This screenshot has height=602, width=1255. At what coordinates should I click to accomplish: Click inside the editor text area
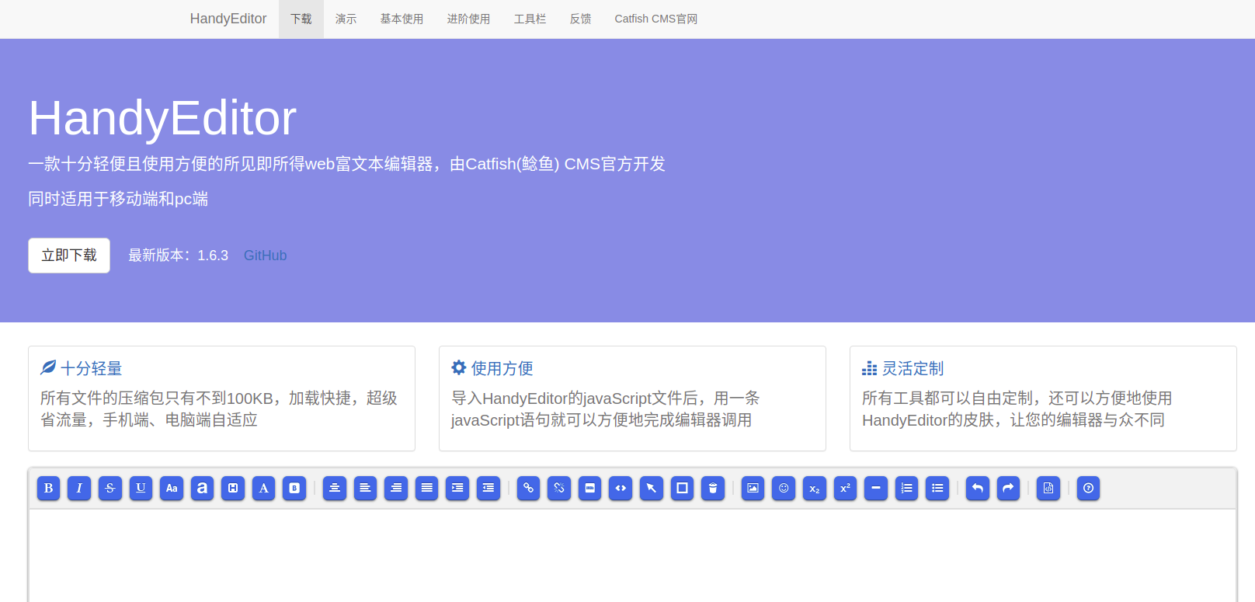point(632,555)
